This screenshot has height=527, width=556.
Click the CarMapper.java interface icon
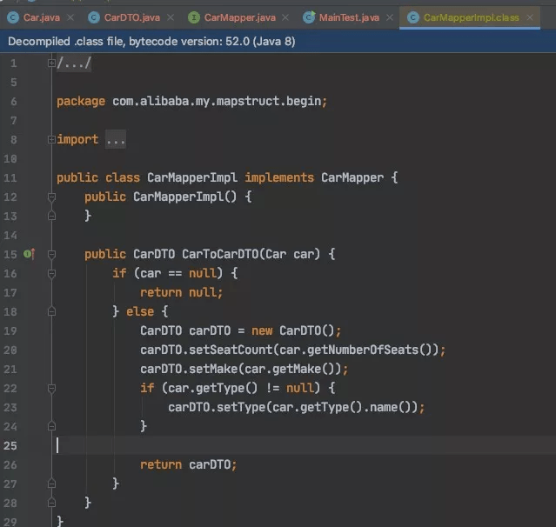194,17
